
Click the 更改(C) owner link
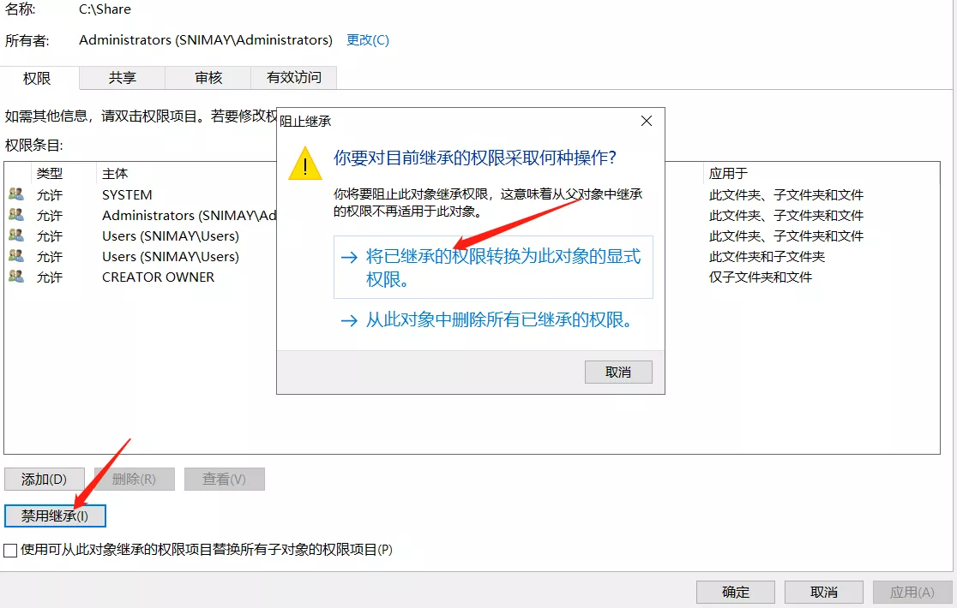[367, 40]
